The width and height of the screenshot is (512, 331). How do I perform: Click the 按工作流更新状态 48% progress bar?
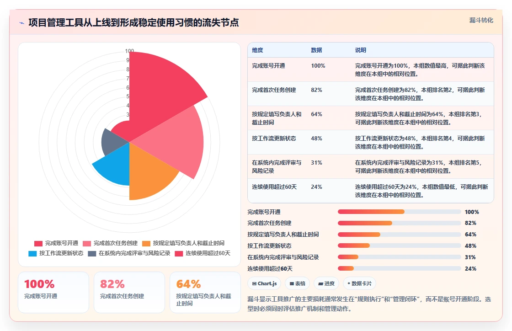click(x=400, y=246)
